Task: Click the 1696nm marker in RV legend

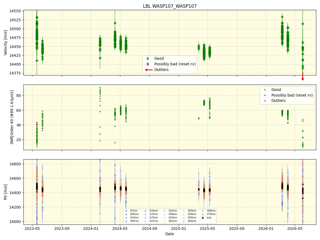Action: pos(203,211)
